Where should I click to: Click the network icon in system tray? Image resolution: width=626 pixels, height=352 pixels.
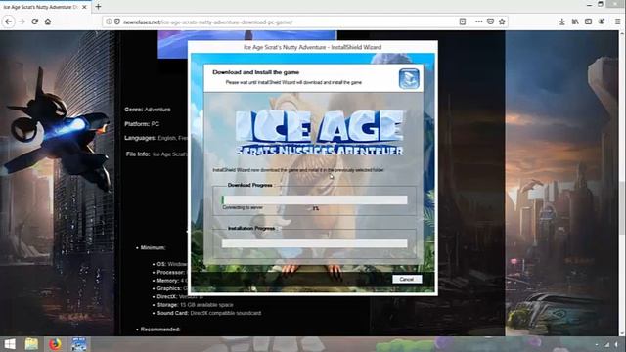click(606, 344)
